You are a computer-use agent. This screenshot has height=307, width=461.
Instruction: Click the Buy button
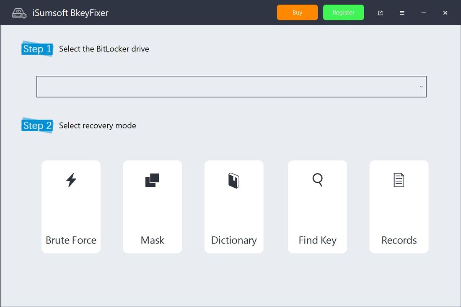click(x=297, y=13)
